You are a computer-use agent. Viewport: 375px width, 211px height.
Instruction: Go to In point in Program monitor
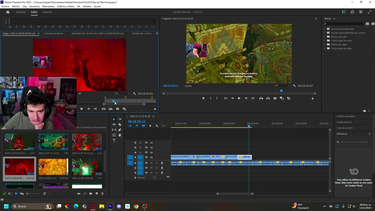pyautogui.click(x=226, y=98)
